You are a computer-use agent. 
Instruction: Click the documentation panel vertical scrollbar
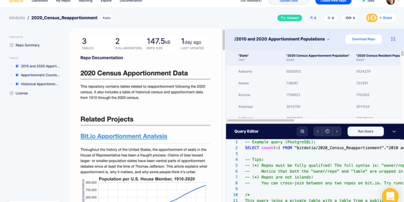pyautogui.click(x=224, y=40)
